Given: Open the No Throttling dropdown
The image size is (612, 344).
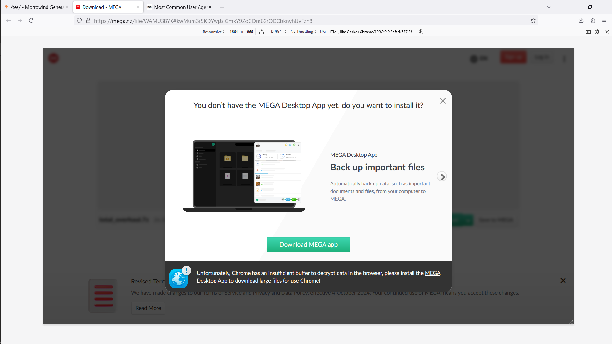Looking at the screenshot, I should click(303, 32).
